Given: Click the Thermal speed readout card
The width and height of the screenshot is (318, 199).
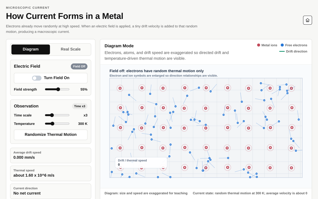Looking at the screenshot, I should pos(51,173).
